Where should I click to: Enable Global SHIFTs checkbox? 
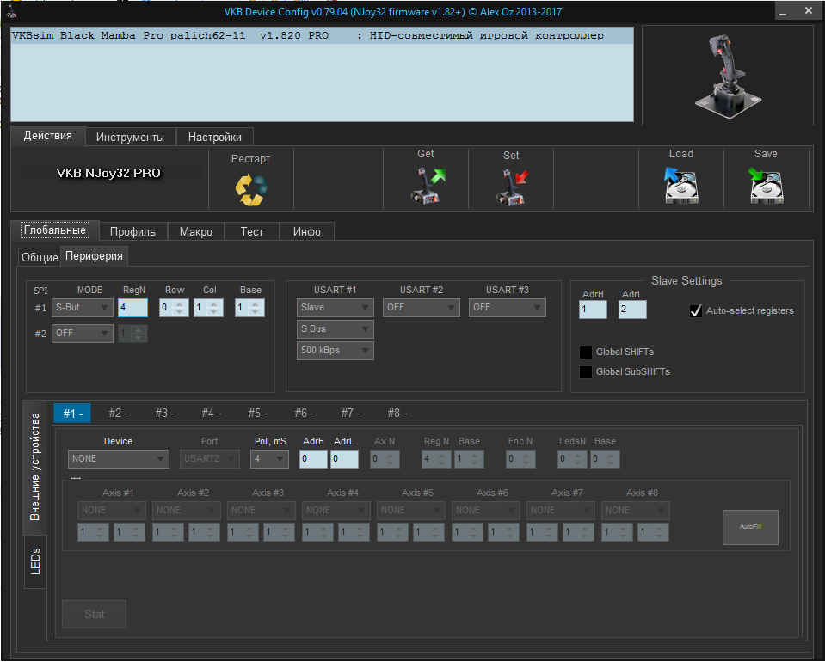coord(586,352)
